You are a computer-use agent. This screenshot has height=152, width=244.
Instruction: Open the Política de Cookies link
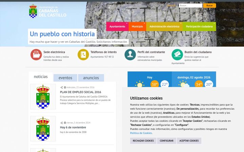coord(141,133)
